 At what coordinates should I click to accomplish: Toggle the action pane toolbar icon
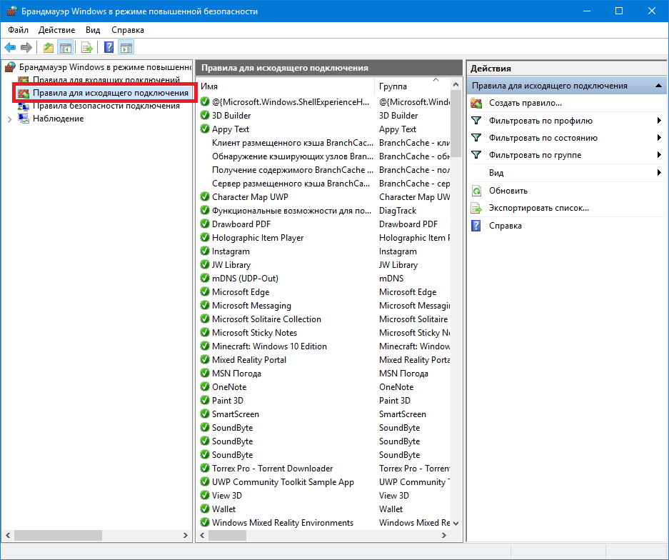(x=126, y=47)
